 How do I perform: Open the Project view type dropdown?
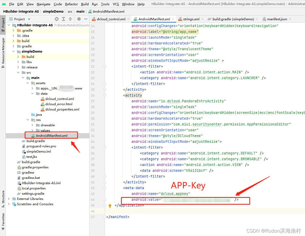point(29,19)
